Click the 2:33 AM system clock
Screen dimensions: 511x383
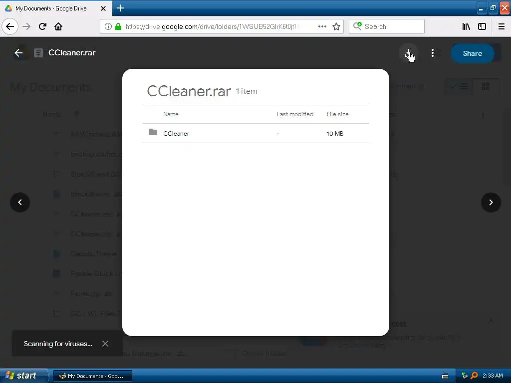point(493,376)
